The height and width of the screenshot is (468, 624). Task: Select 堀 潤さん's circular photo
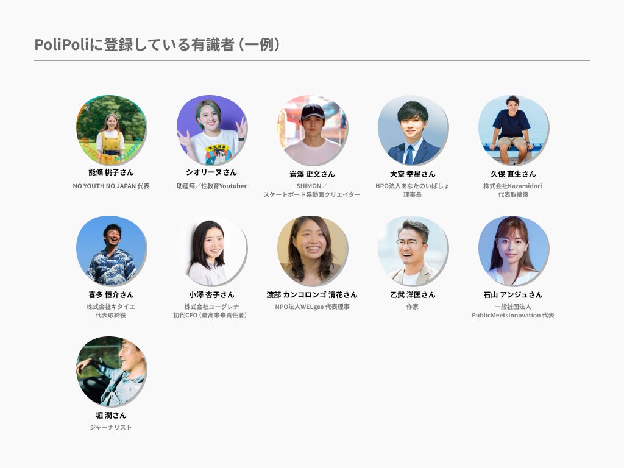click(111, 372)
